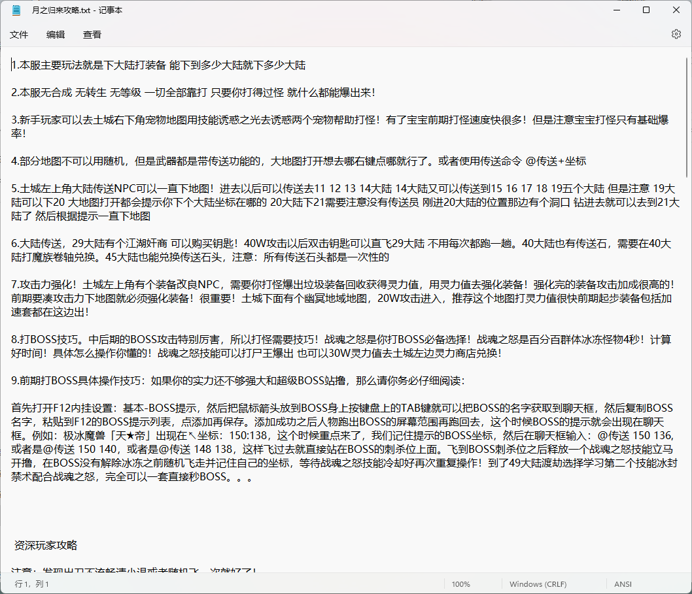
Task: Click the line starting with 8.打BOSS技巧
Action: [x=196, y=338]
